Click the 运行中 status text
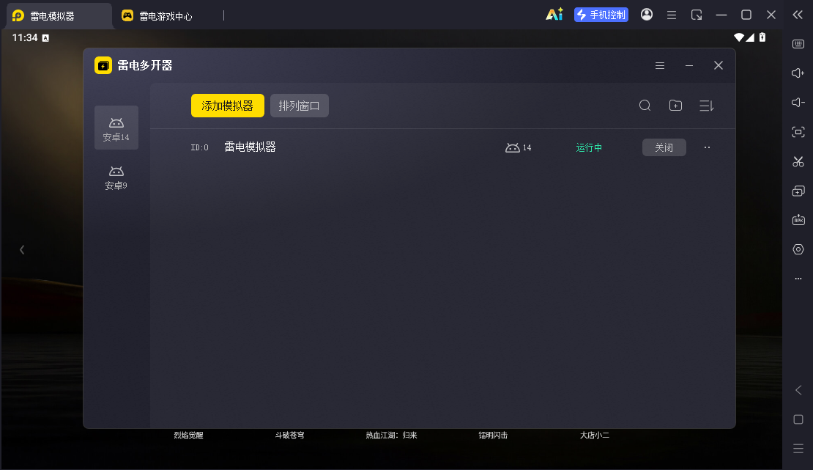Viewport: 813px width, 470px height. point(589,147)
